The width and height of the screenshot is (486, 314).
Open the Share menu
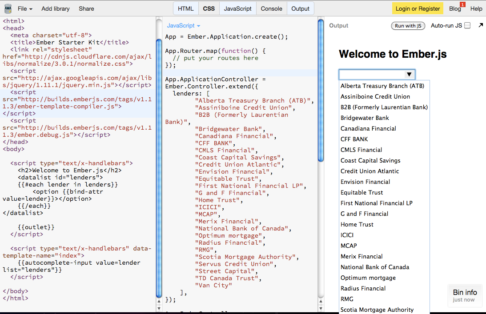coord(86,8)
